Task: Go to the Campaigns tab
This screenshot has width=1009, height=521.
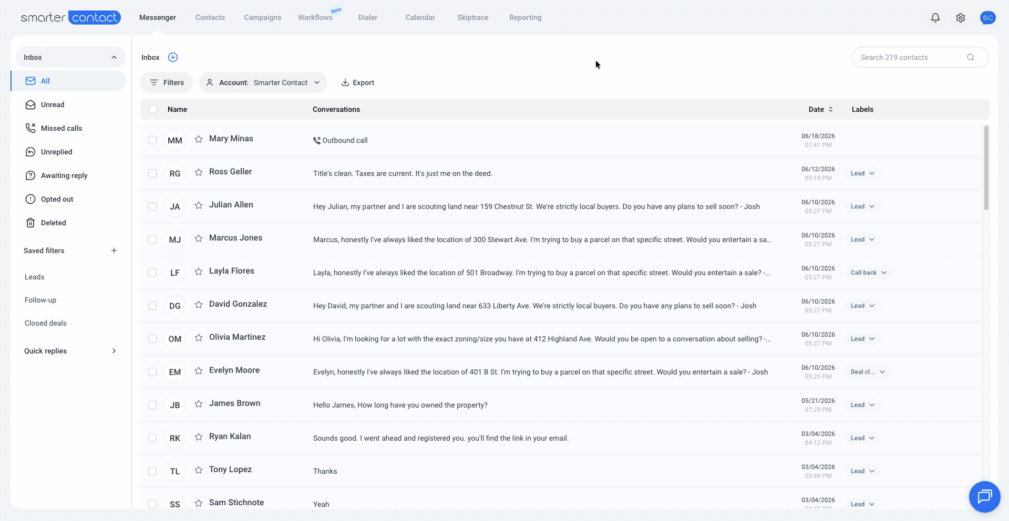Action: [263, 17]
